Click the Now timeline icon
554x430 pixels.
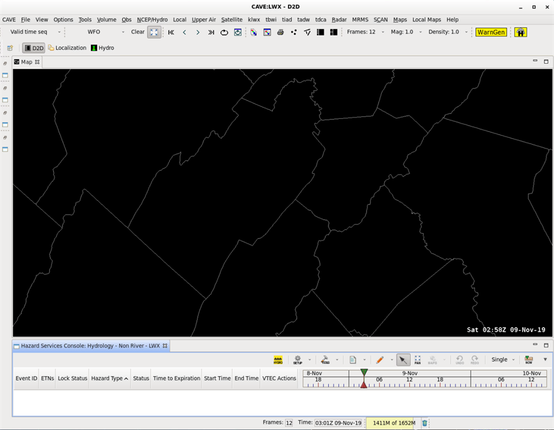[x=529, y=360]
